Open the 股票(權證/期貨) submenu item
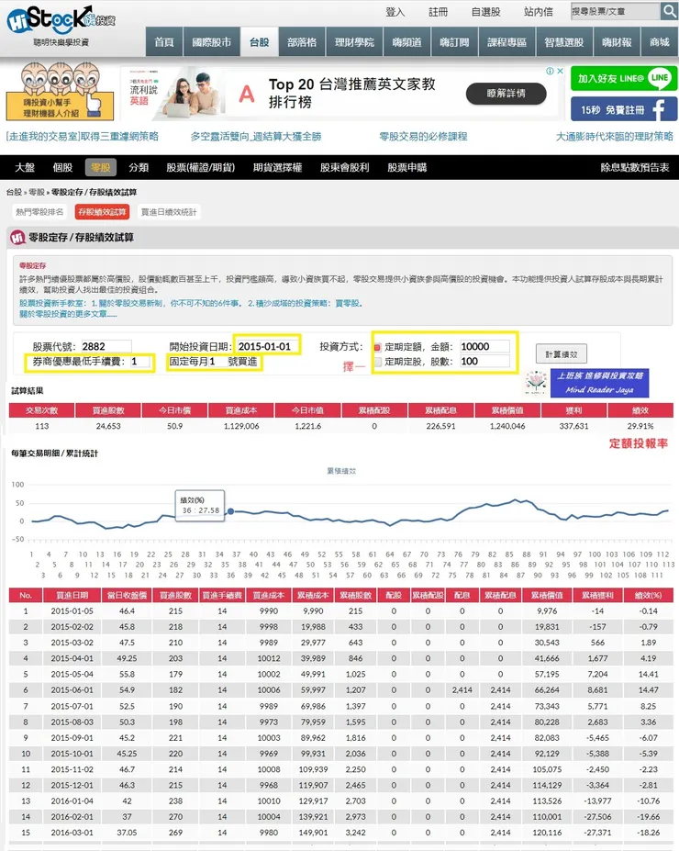This screenshot has width=679, height=851. (201, 167)
